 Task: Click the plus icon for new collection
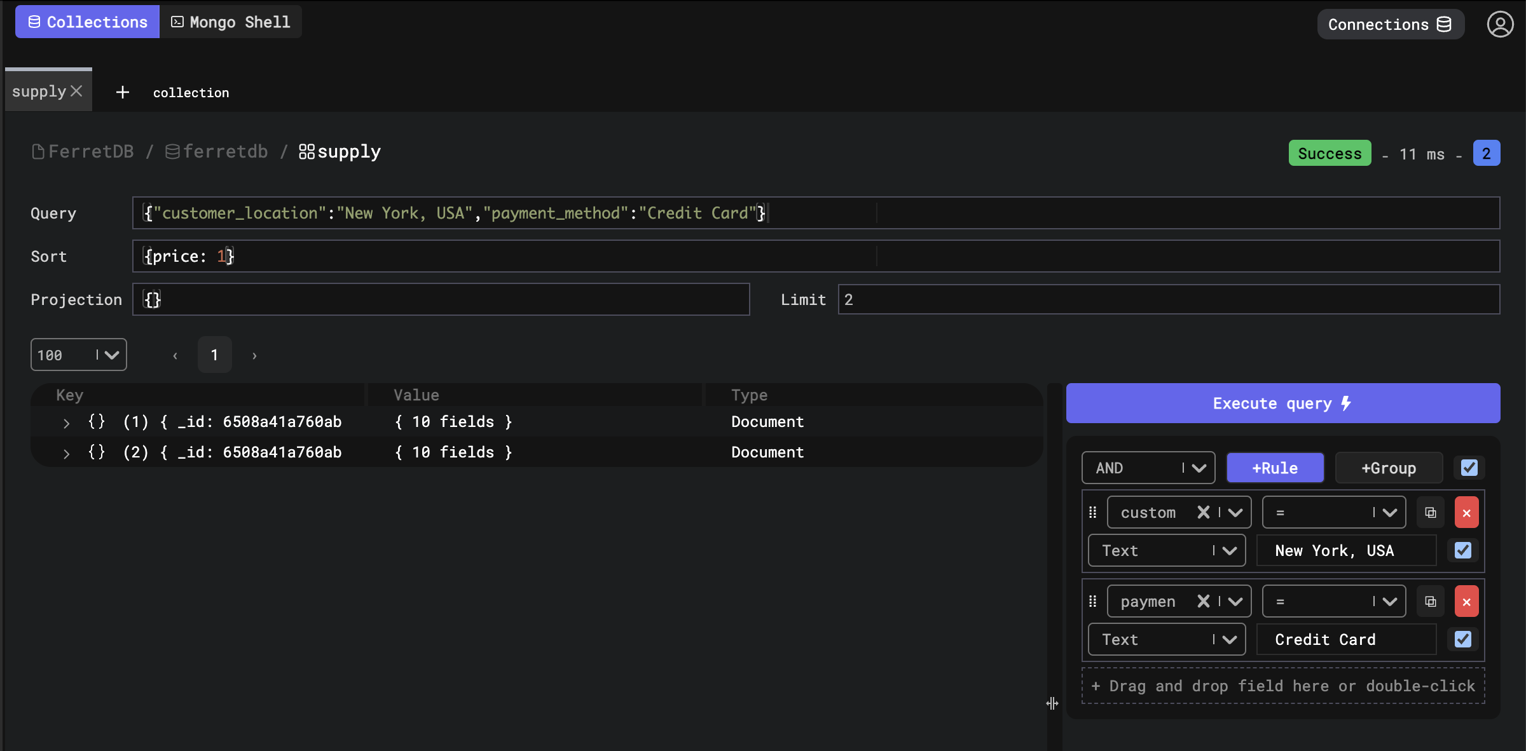(x=123, y=93)
